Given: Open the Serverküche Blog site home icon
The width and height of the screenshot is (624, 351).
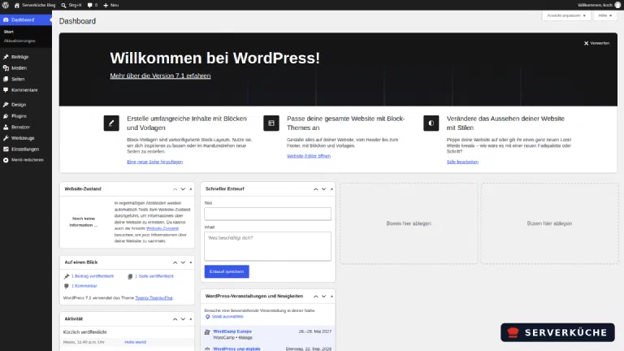Looking at the screenshot, I should [x=17, y=5].
